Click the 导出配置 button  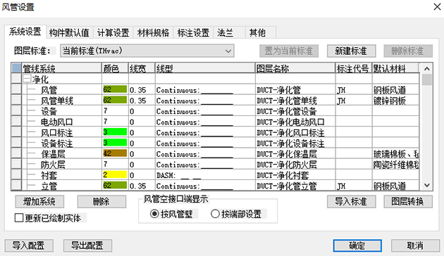click(x=87, y=245)
